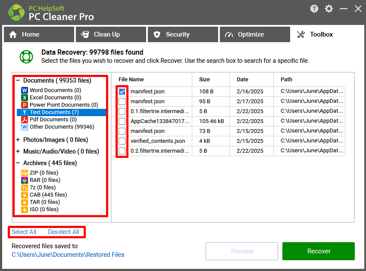Select Excel Documents (0) in tree
This screenshot has height=271, width=366.
[x=55, y=98]
